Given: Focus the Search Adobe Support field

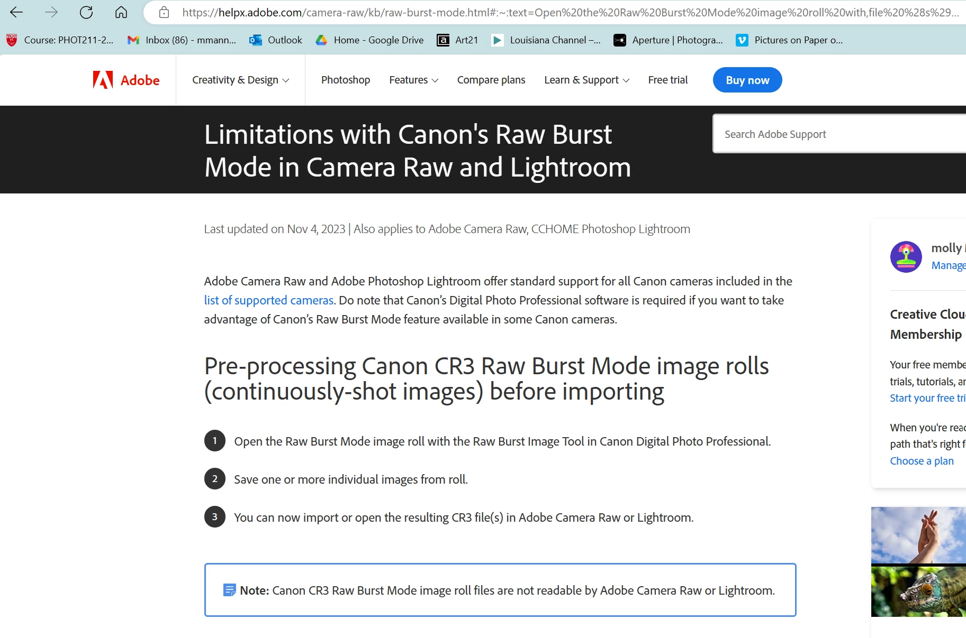Looking at the screenshot, I should pos(839,134).
